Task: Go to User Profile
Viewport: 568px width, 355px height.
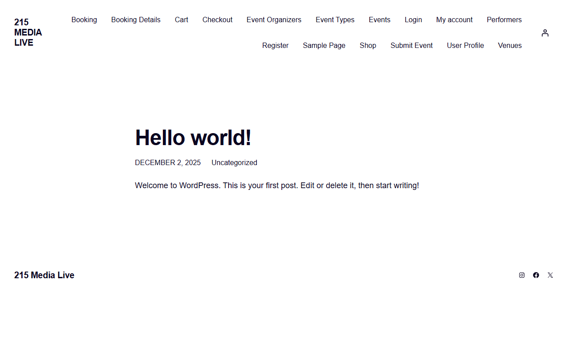Action: [465, 45]
